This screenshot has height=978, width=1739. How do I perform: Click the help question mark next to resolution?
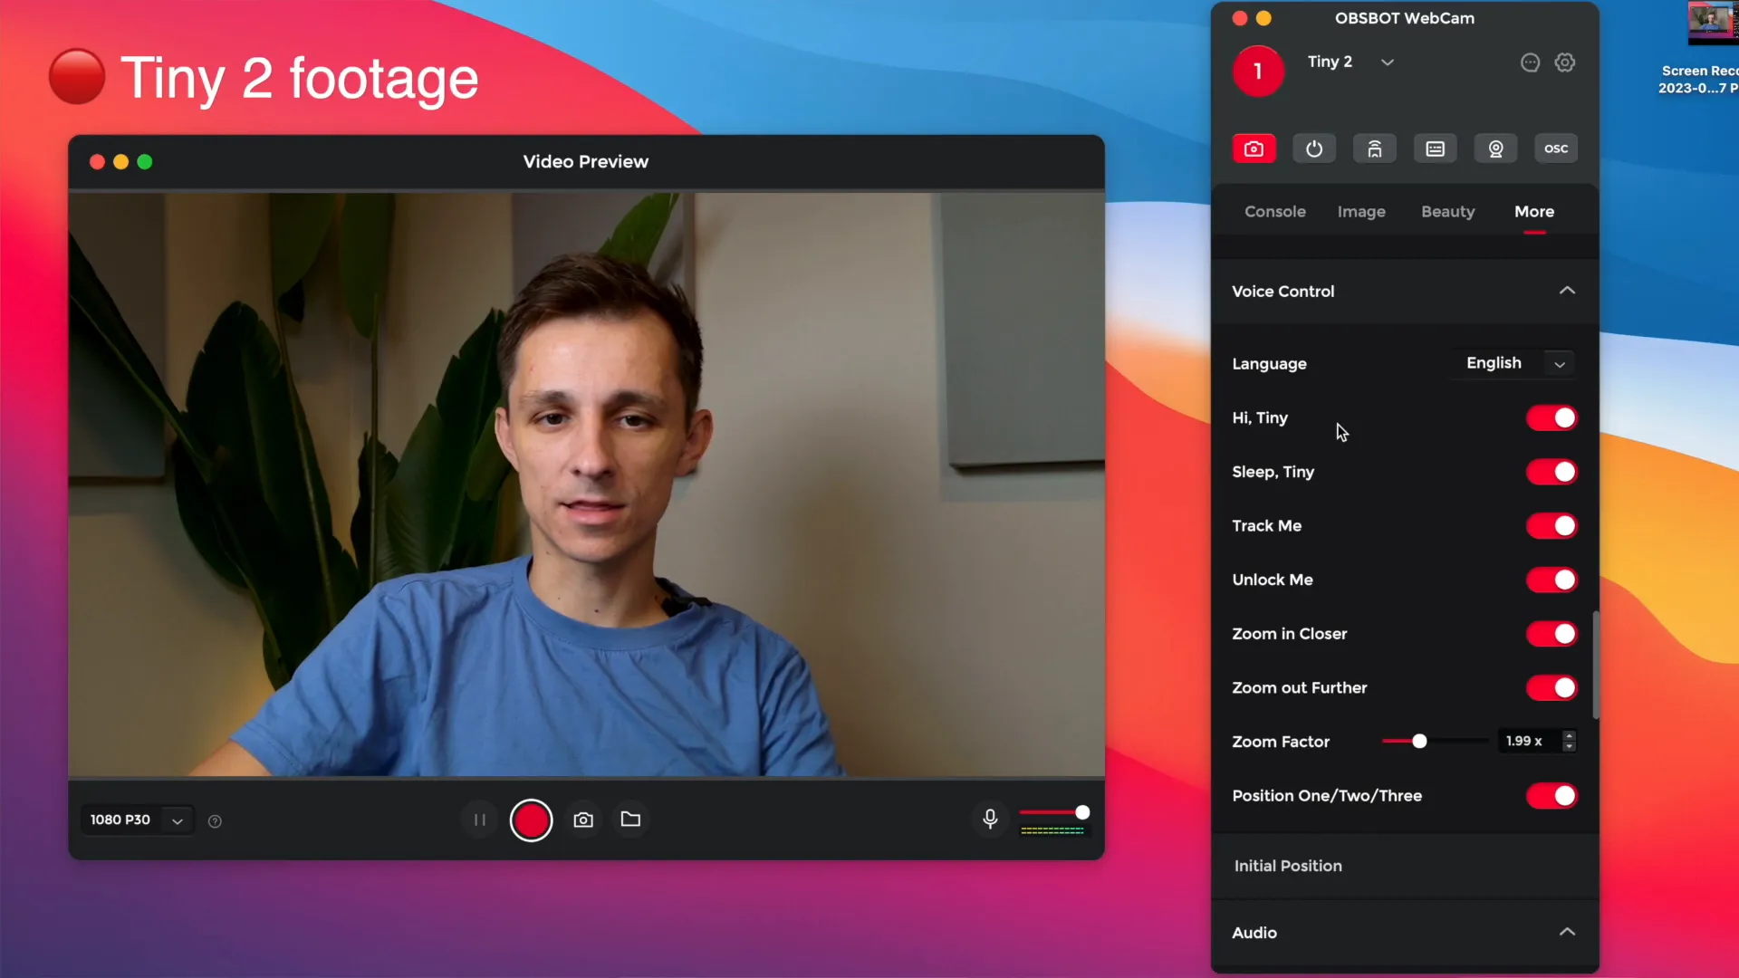click(215, 821)
